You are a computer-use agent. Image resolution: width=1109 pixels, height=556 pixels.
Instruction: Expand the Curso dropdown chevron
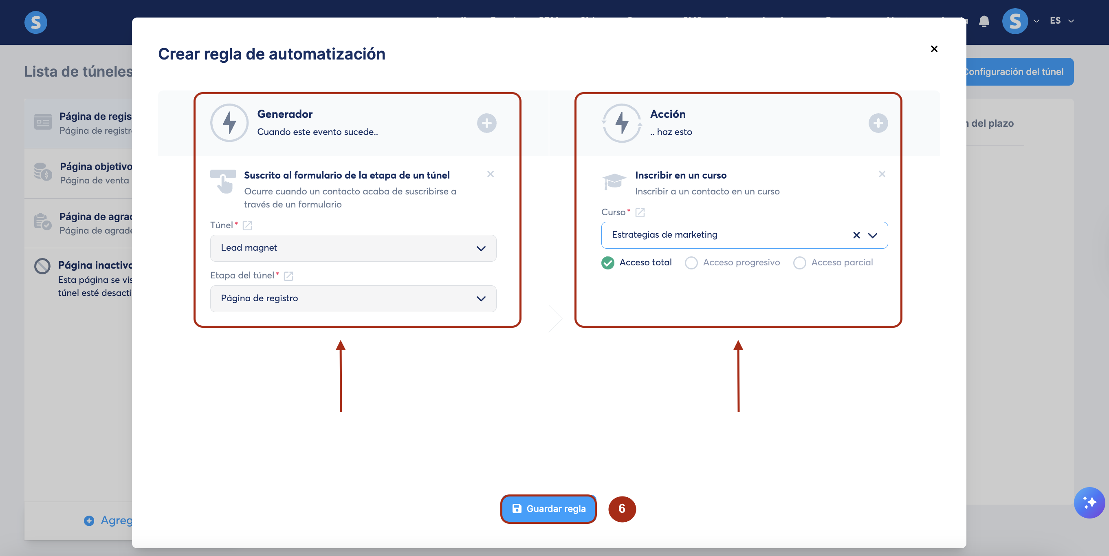click(873, 235)
